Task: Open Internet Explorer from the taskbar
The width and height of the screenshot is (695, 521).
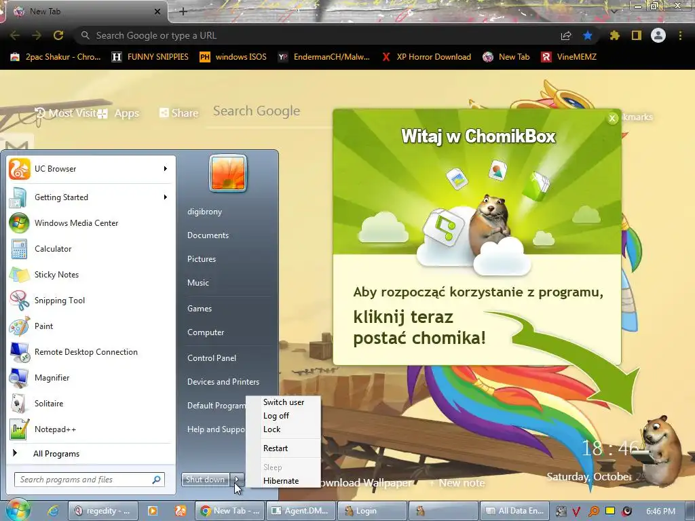Action: (x=53, y=511)
